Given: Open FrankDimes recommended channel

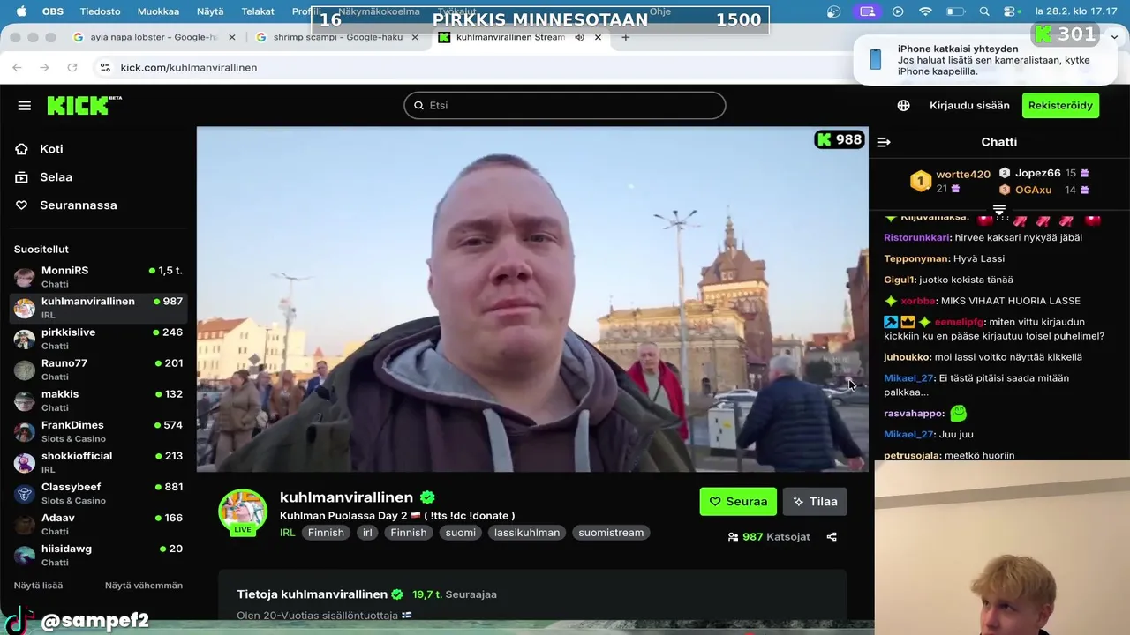Looking at the screenshot, I should tap(98, 431).
